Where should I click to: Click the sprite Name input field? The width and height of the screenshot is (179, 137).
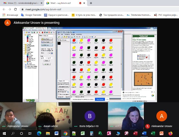pos(48,36)
